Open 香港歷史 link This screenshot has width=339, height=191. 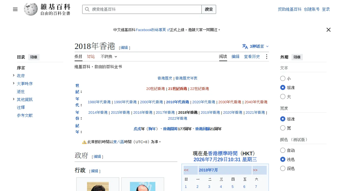tap(165, 78)
